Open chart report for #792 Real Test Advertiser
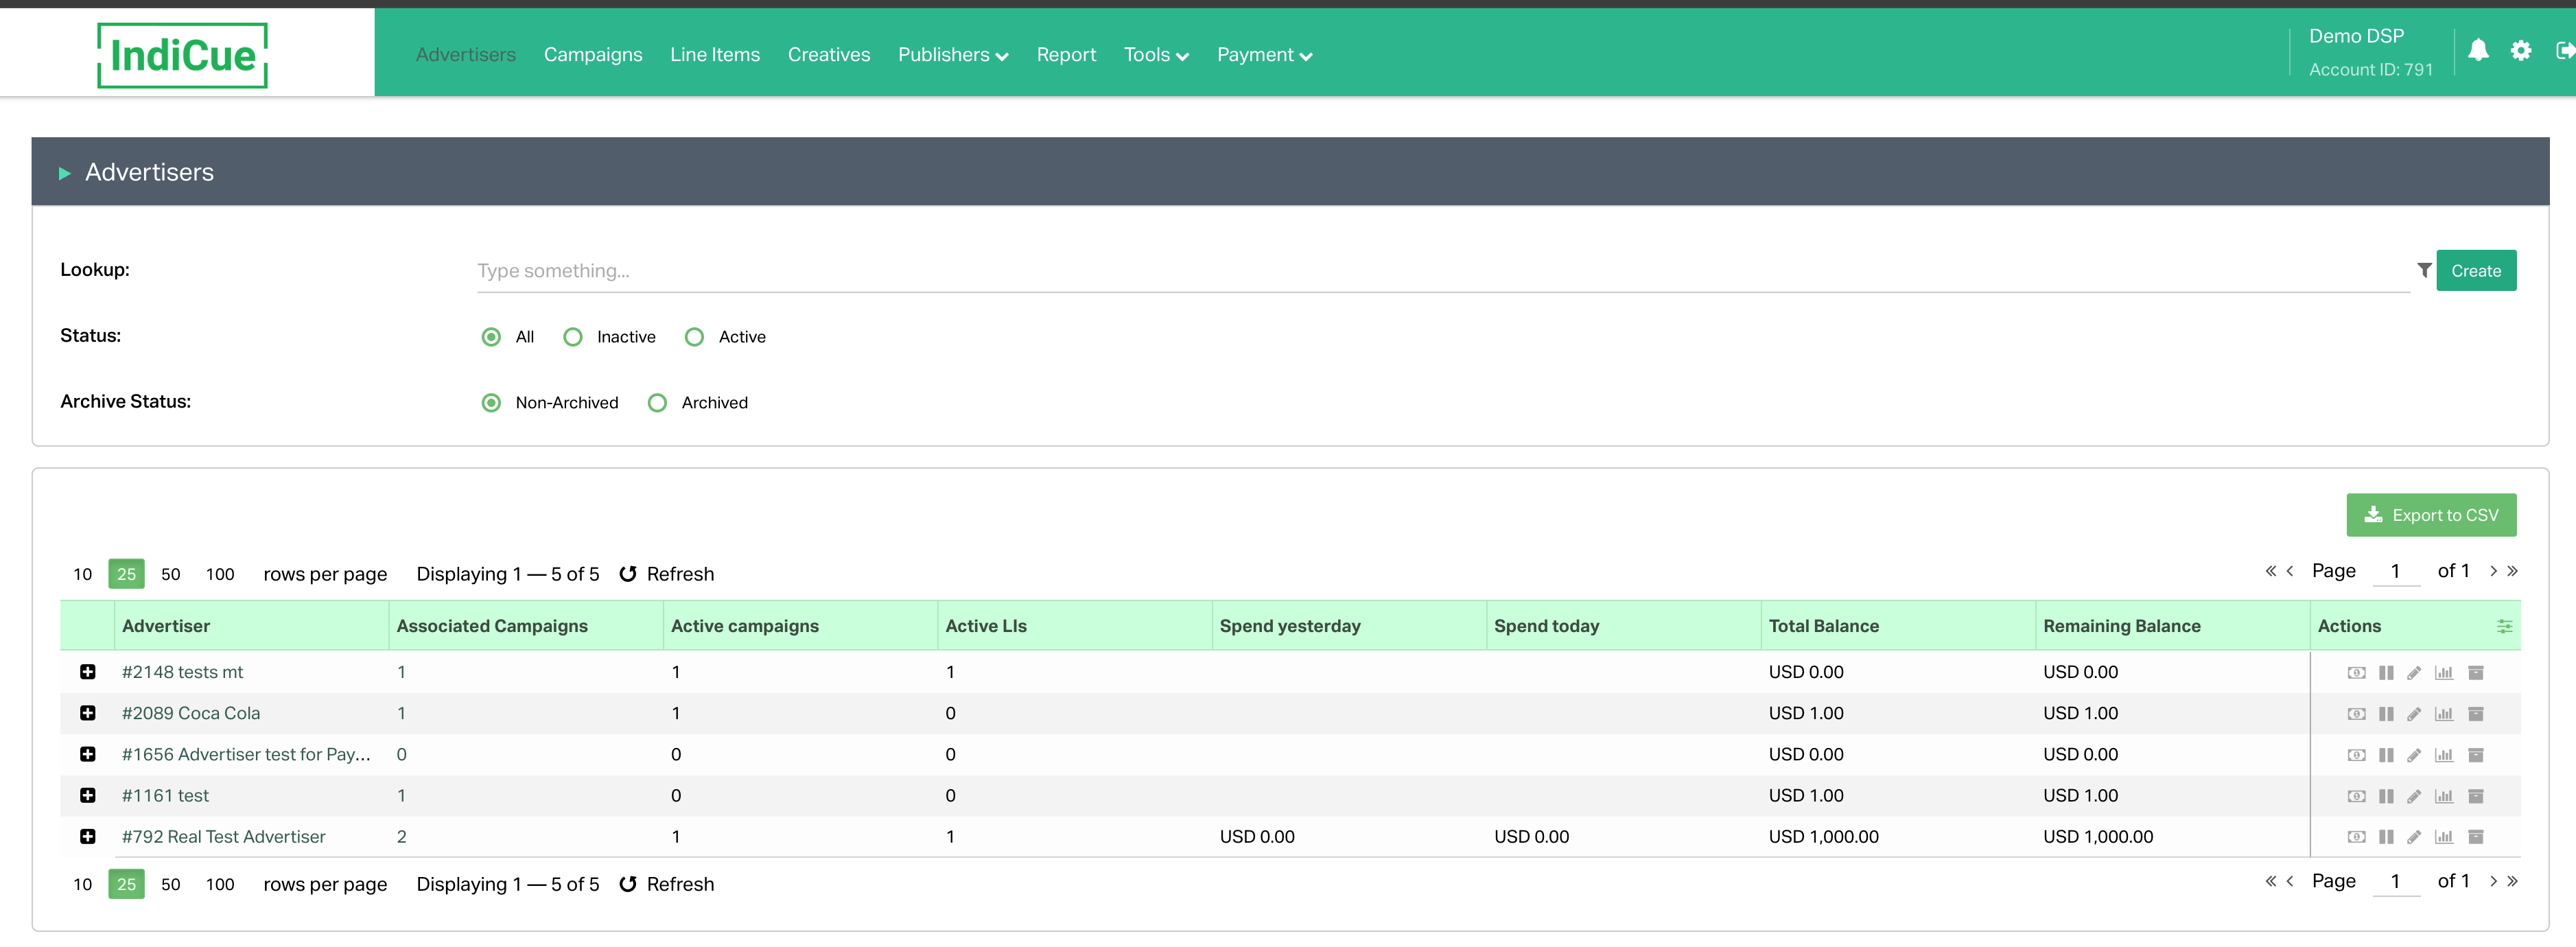 pos(2444,837)
